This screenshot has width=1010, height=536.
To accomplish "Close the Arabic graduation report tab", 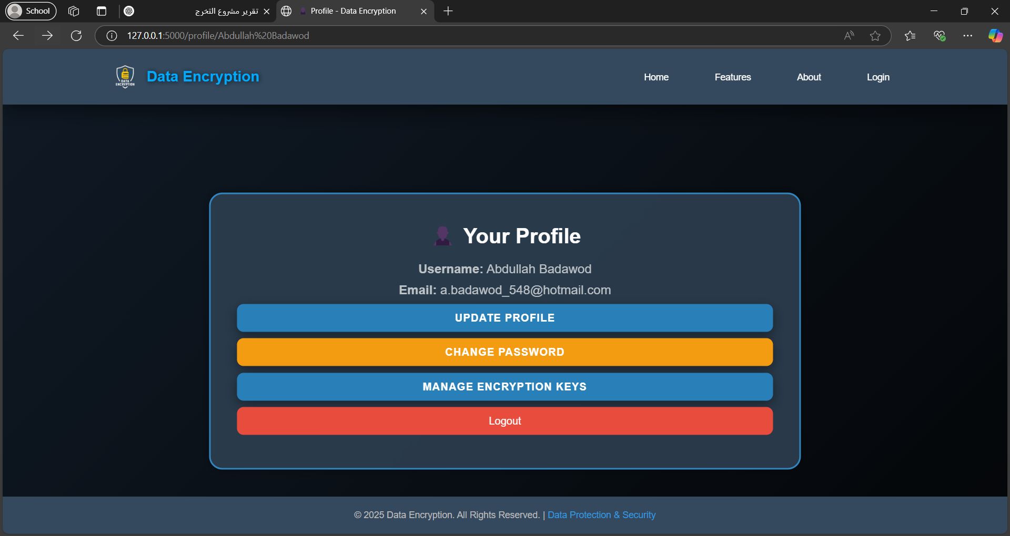I will coord(267,11).
